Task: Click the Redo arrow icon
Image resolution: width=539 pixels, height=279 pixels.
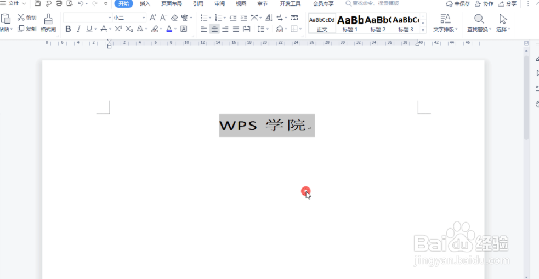Action: 94,4
